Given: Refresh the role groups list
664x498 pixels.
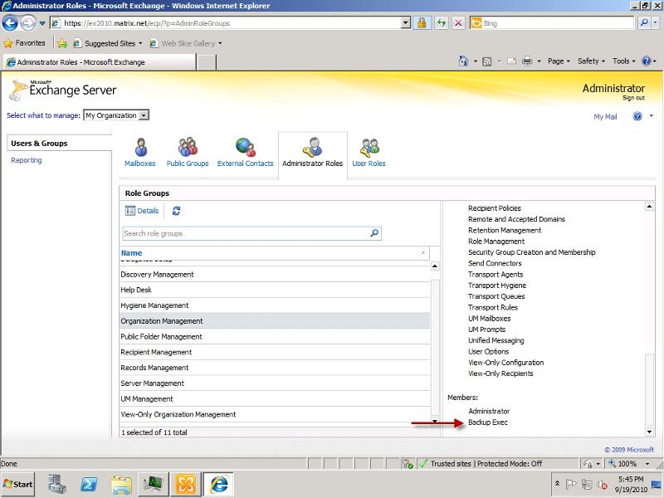Looking at the screenshot, I should click(176, 211).
